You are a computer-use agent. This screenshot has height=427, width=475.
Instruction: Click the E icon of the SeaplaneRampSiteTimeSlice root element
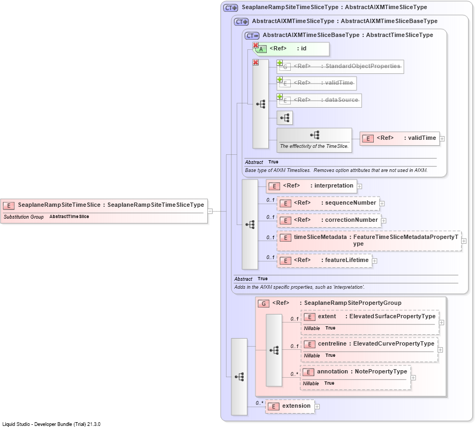pyautogui.click(x=9, y=206)
